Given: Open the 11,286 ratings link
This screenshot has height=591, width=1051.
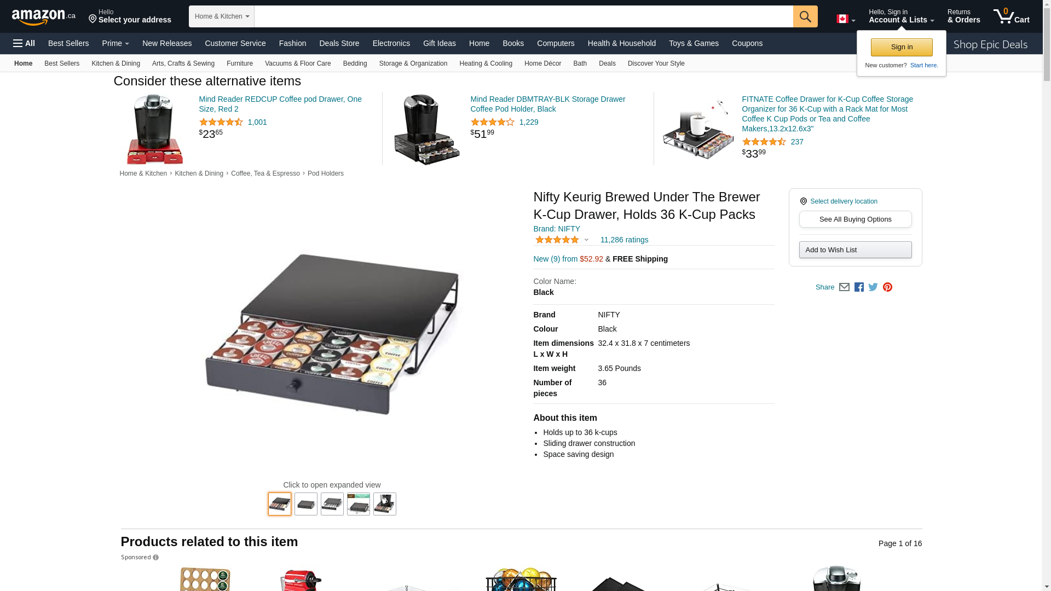Looking at the screenshot, I should pyautogui.click(x=624, y=240).
